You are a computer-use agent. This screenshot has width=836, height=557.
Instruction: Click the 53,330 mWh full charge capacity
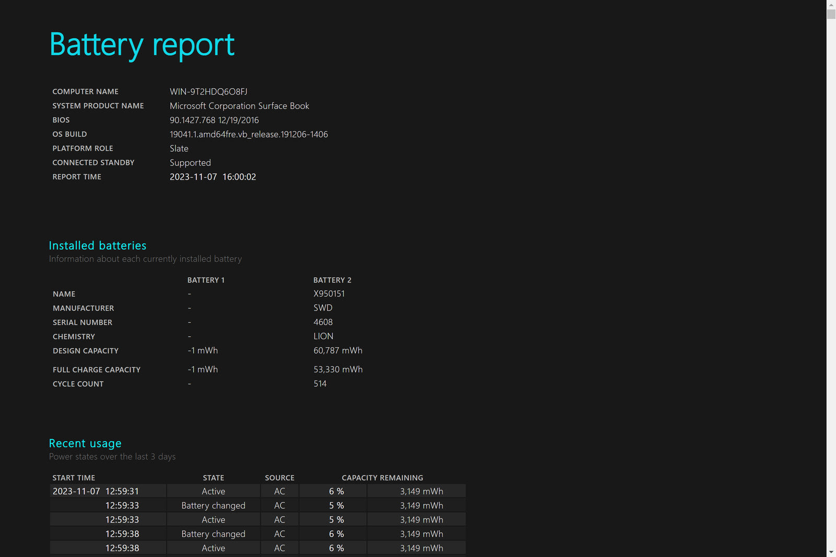(338, 370)
